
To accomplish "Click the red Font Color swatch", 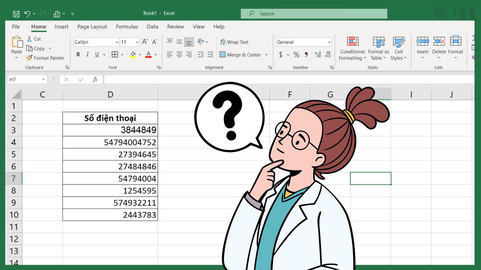I will pyautogui.click(x=148, y=55).
